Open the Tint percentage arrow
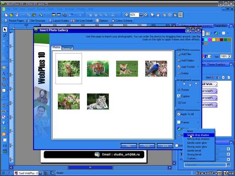Viewport: 235px width, 176px height. [x=229, y=56]
